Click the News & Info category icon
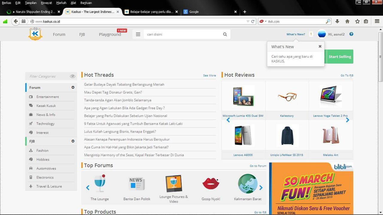 point(31,115)
